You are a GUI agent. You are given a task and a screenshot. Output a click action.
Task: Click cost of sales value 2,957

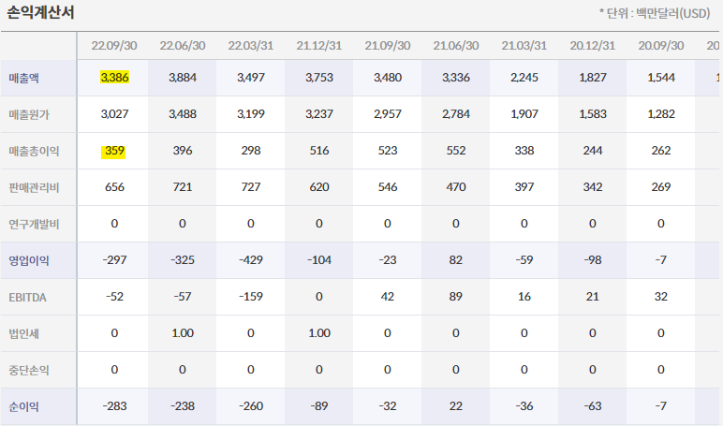[x=388, y=114]
